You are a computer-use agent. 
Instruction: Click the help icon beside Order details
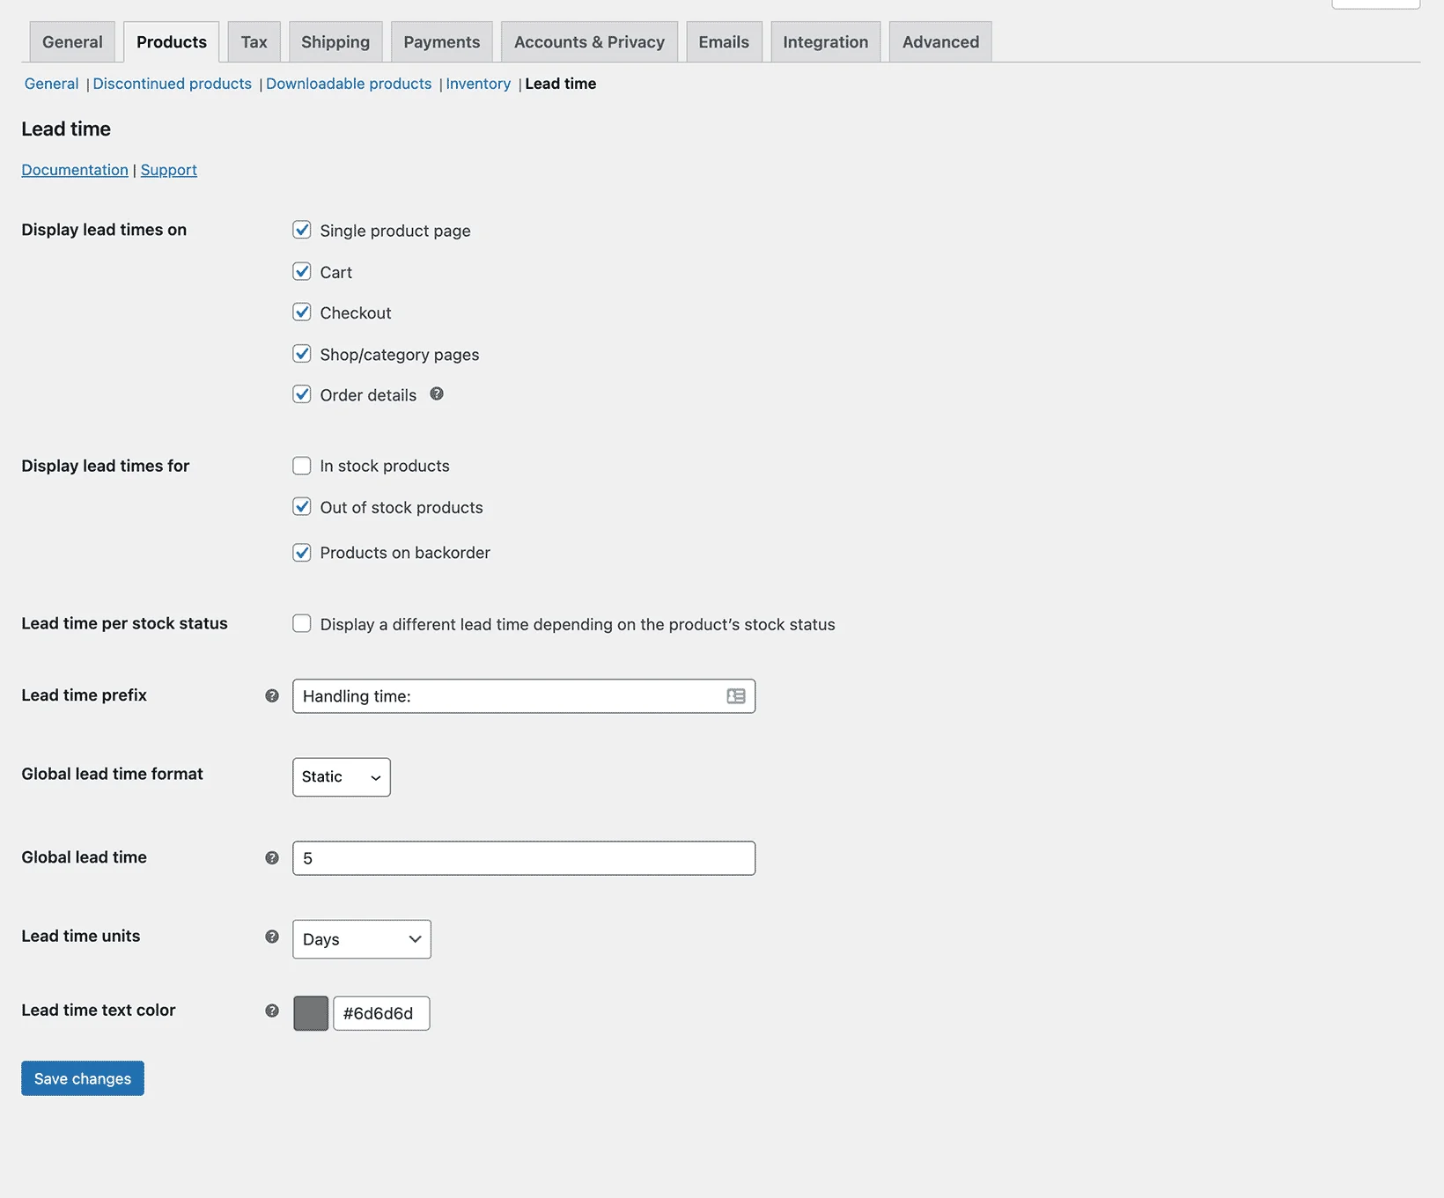[437, 393]
